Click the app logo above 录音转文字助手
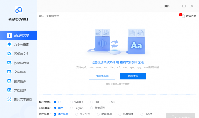 pyautogui.click(x=19, y=10)
